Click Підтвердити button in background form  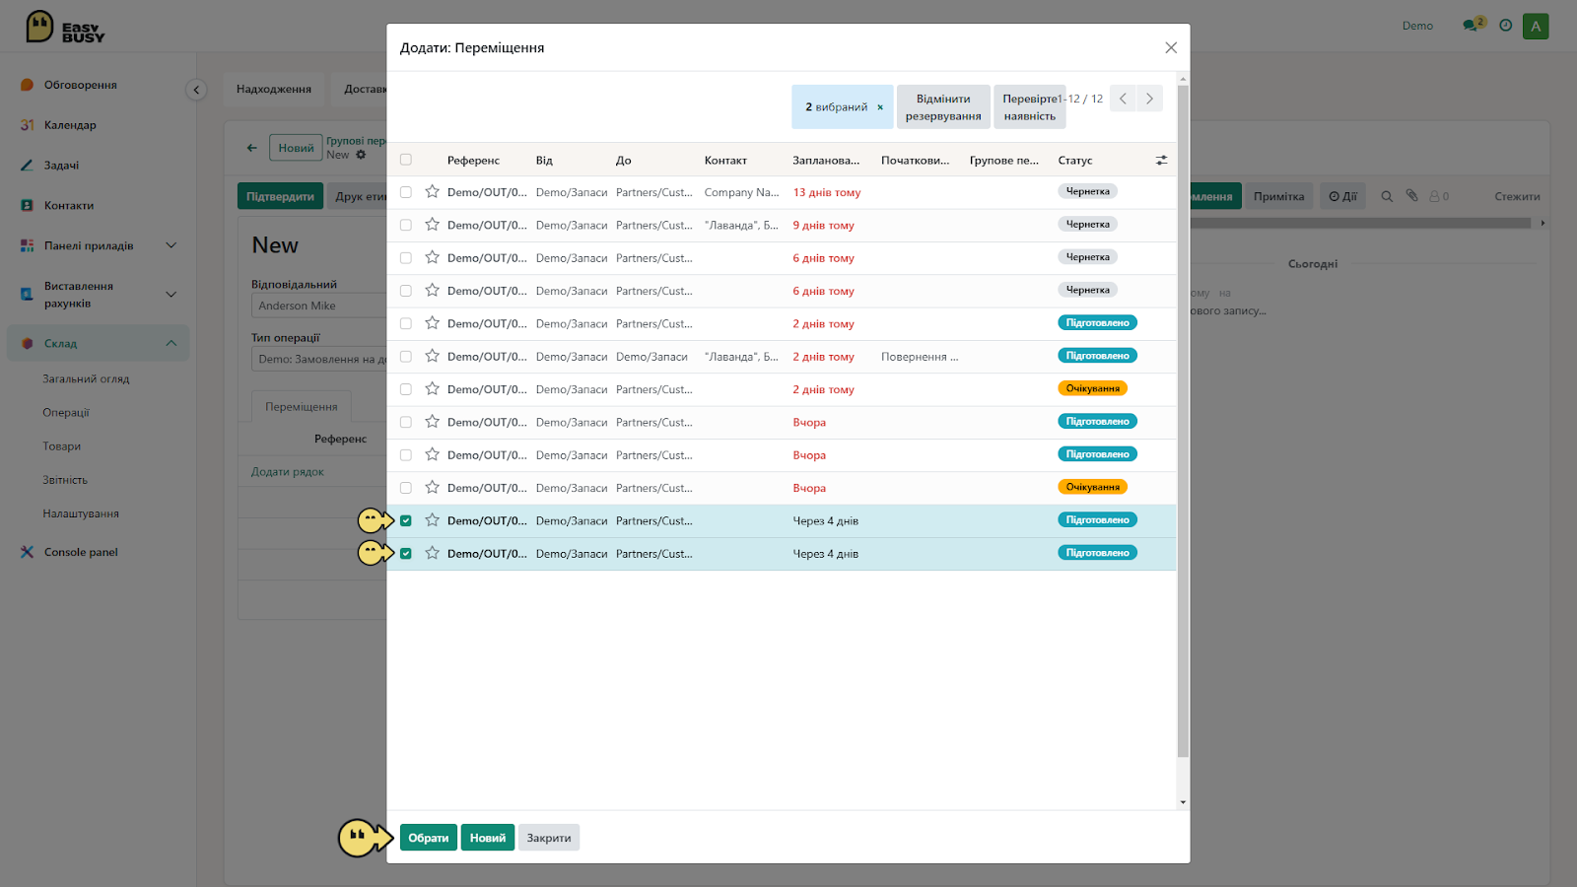(280, 196)
